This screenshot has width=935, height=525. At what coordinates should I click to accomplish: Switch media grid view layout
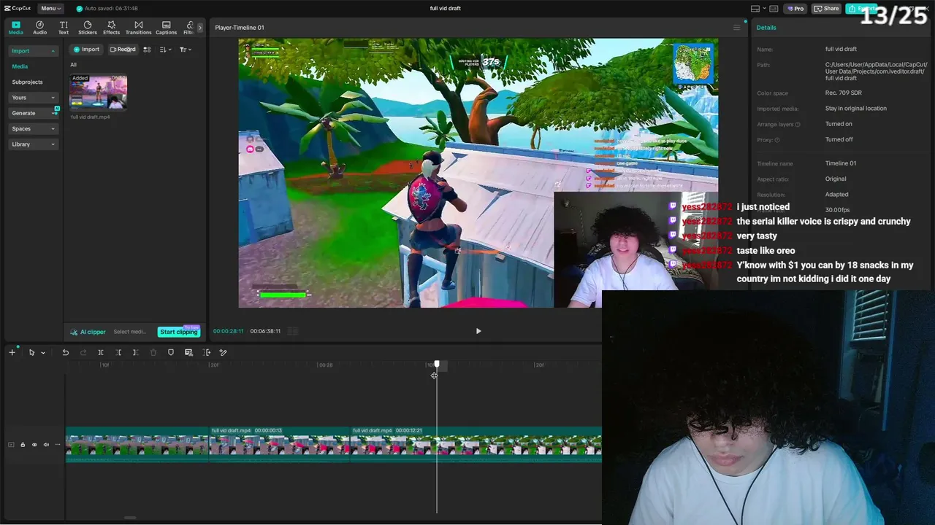click(147, 50)
